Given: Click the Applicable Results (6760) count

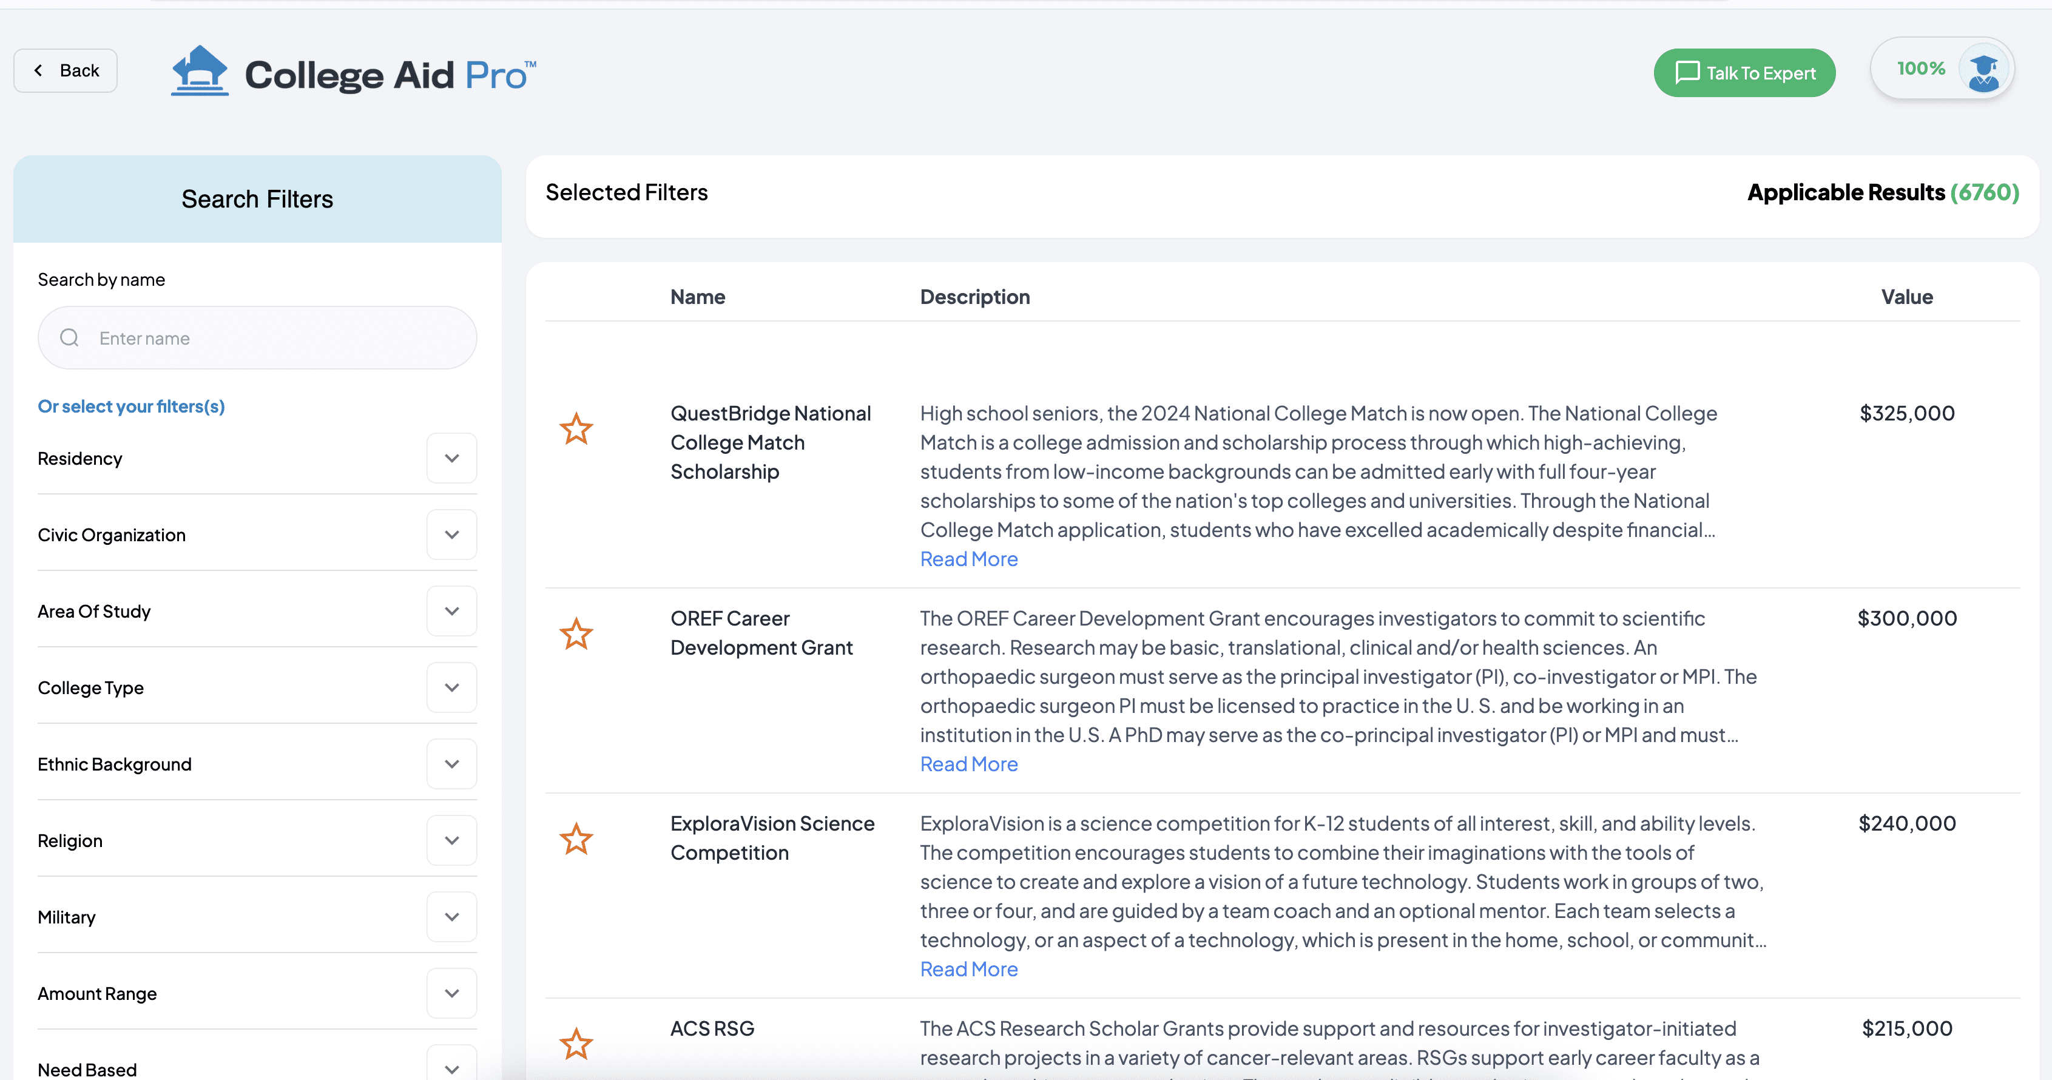Looking at the screenshot, I should pos(1883,193).
